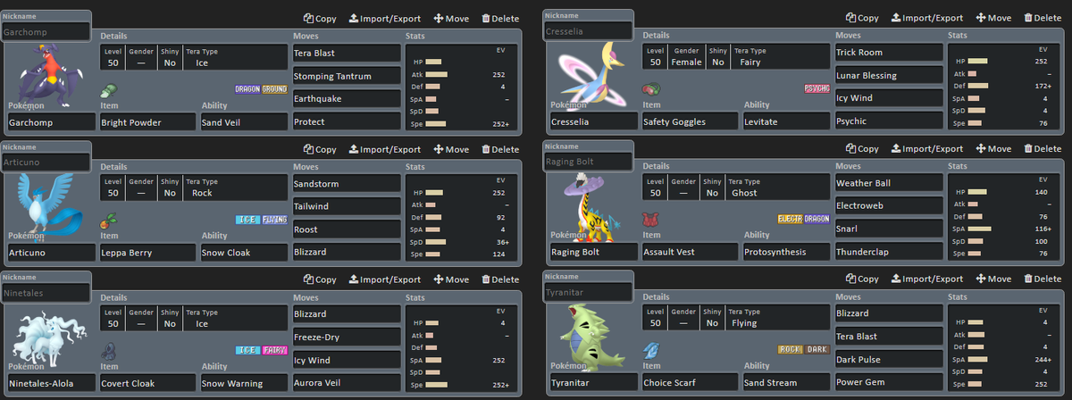Open Import/Export for Garchomp
Viewport: 1072px width, 400px height.
pos(384,18)
